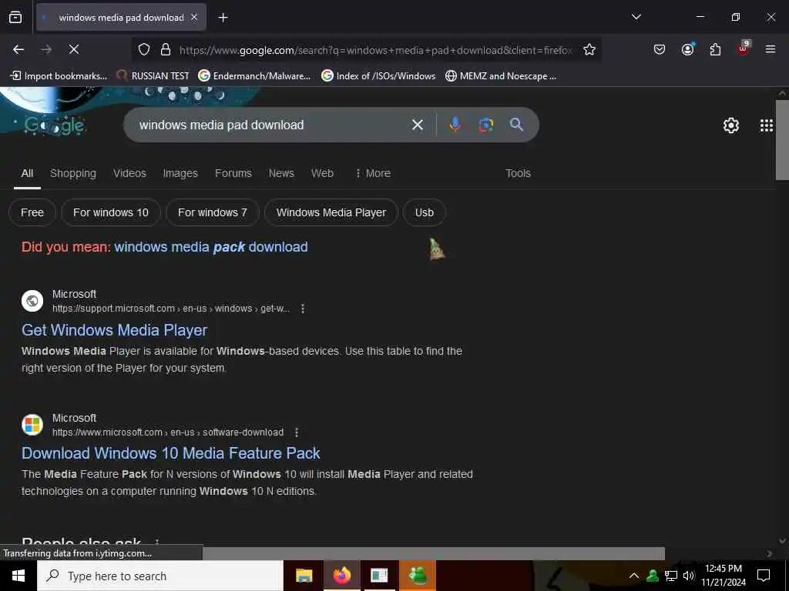The width and height of the screenshot is (789, 591).
Task: Open Import bookmarks item
Action: click(59, 76)
